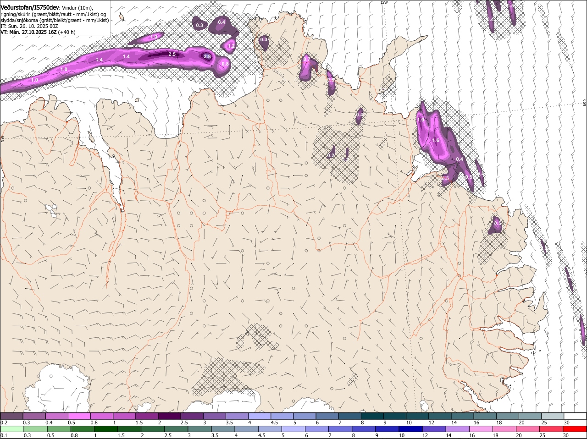The image size is (587, 439).
Task: Pick the bottom legend swatch between 3 and 3.5
Action: click(199, 429)
